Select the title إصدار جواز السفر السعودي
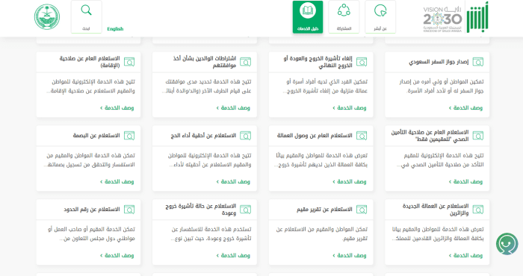 (439, 62)
